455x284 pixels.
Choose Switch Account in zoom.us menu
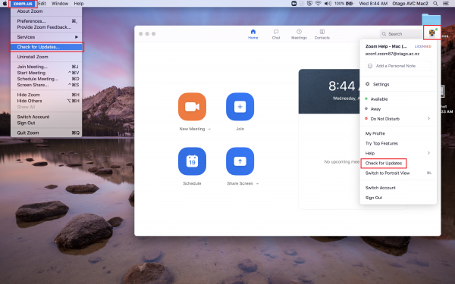point(46,117)
